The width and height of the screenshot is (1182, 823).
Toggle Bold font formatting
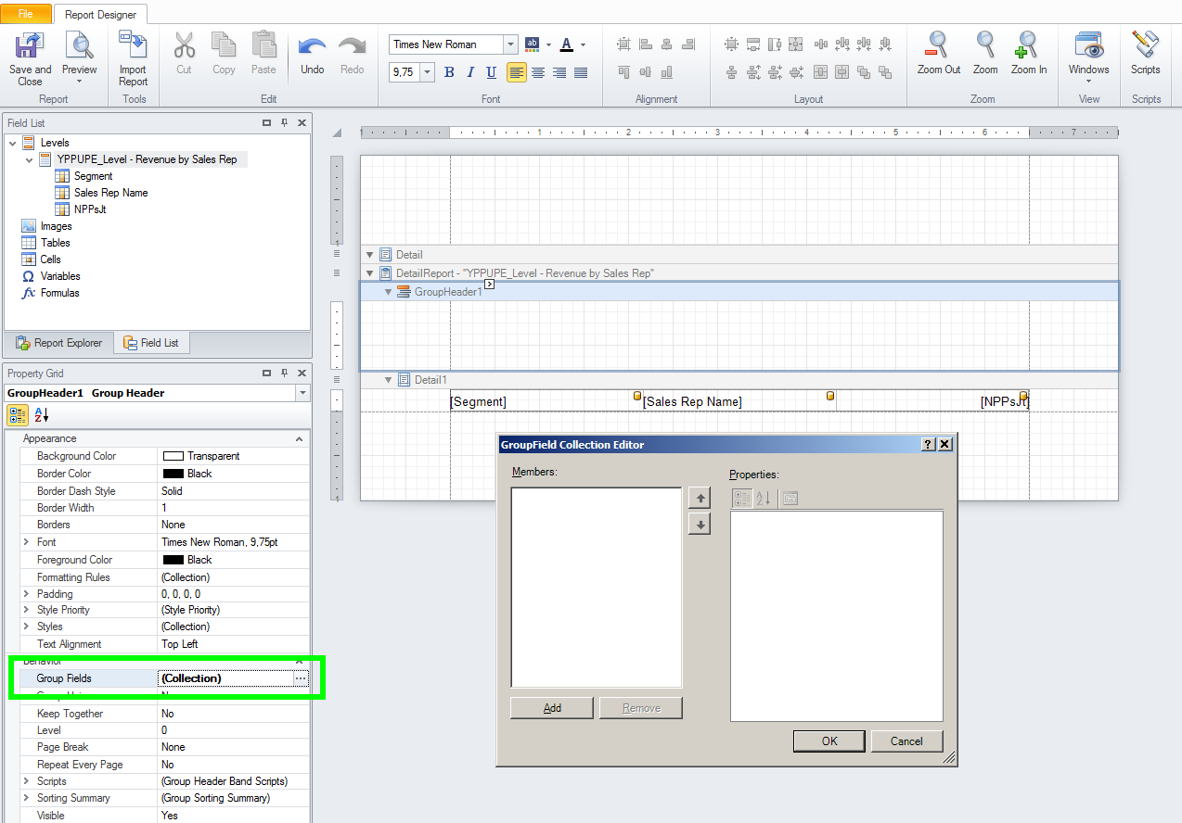[449, 72]
